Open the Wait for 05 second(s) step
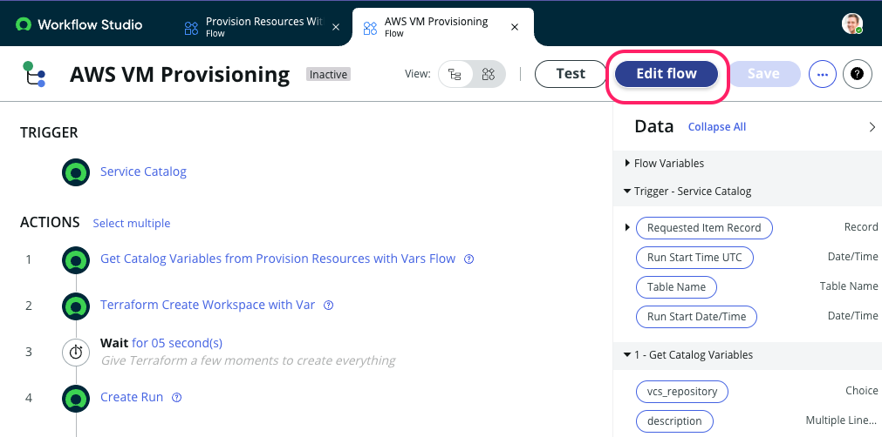882x437 pixels. pos(161,342)
